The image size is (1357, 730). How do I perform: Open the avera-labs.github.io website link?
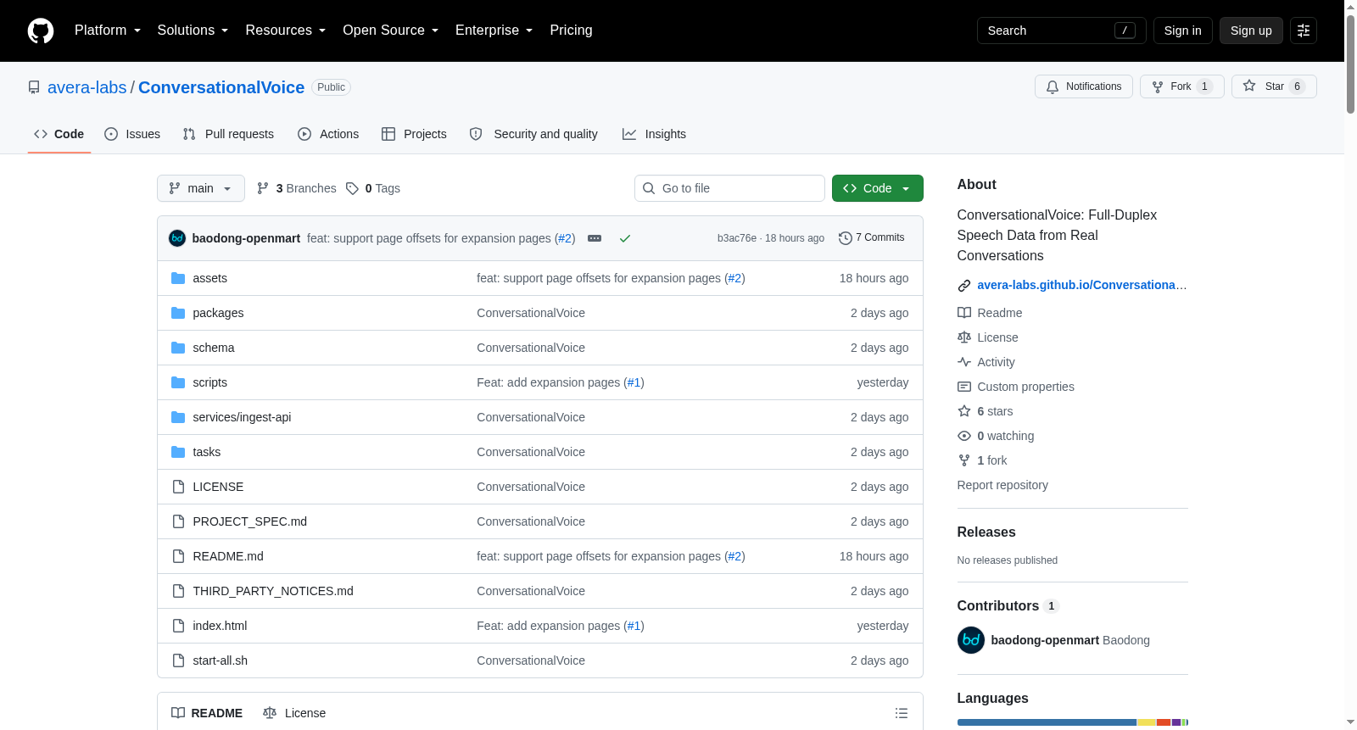1082,285
